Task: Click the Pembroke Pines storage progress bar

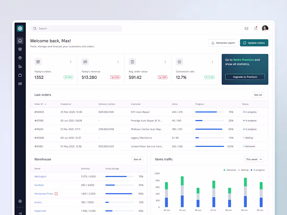Action: (x=119, y=194)
